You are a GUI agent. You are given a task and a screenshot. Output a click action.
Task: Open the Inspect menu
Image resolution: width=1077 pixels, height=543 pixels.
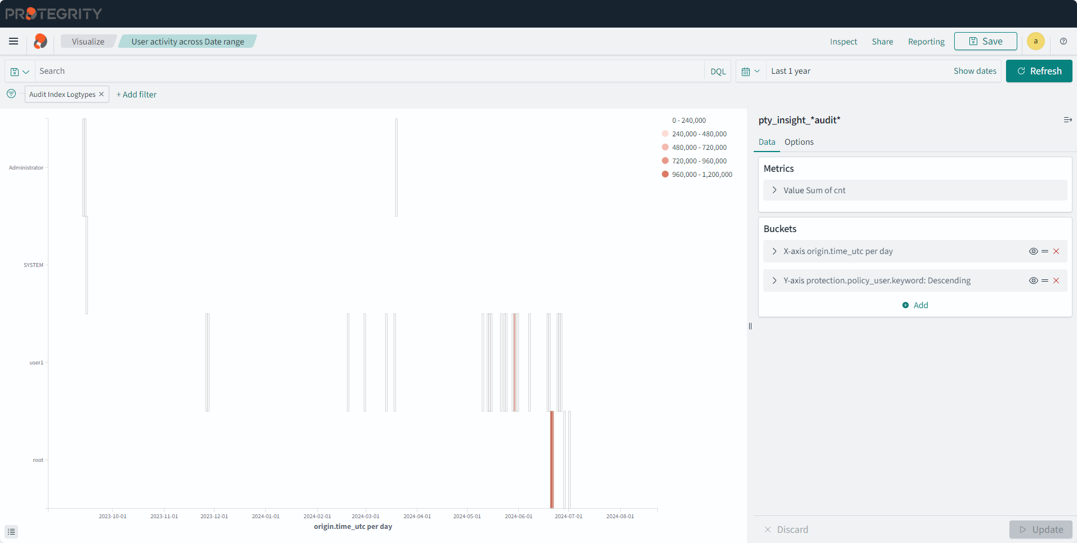(843, 42)
